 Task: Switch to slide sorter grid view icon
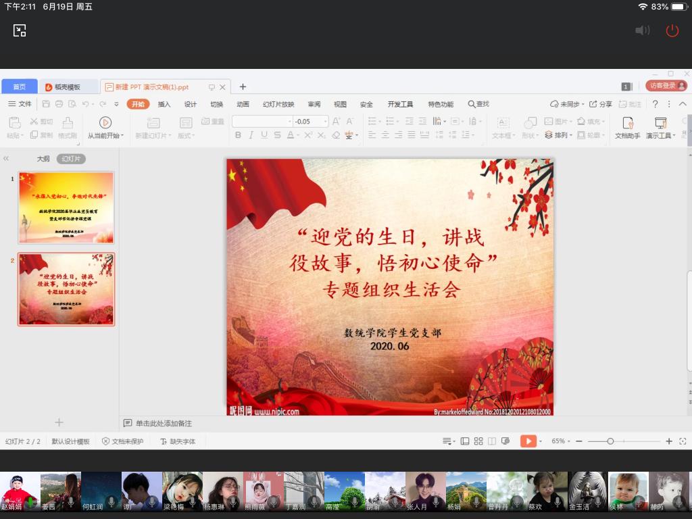(478, 441)
